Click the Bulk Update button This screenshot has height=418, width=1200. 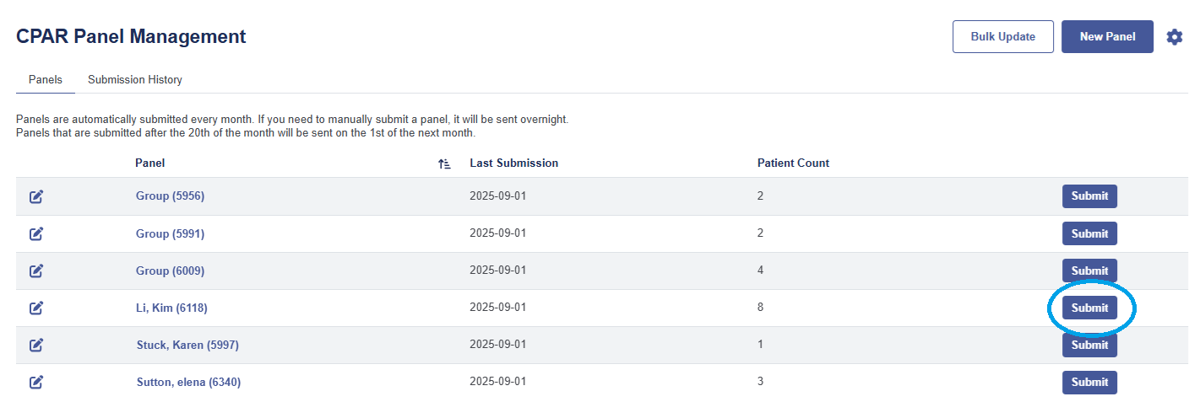tap(1003, 36)
